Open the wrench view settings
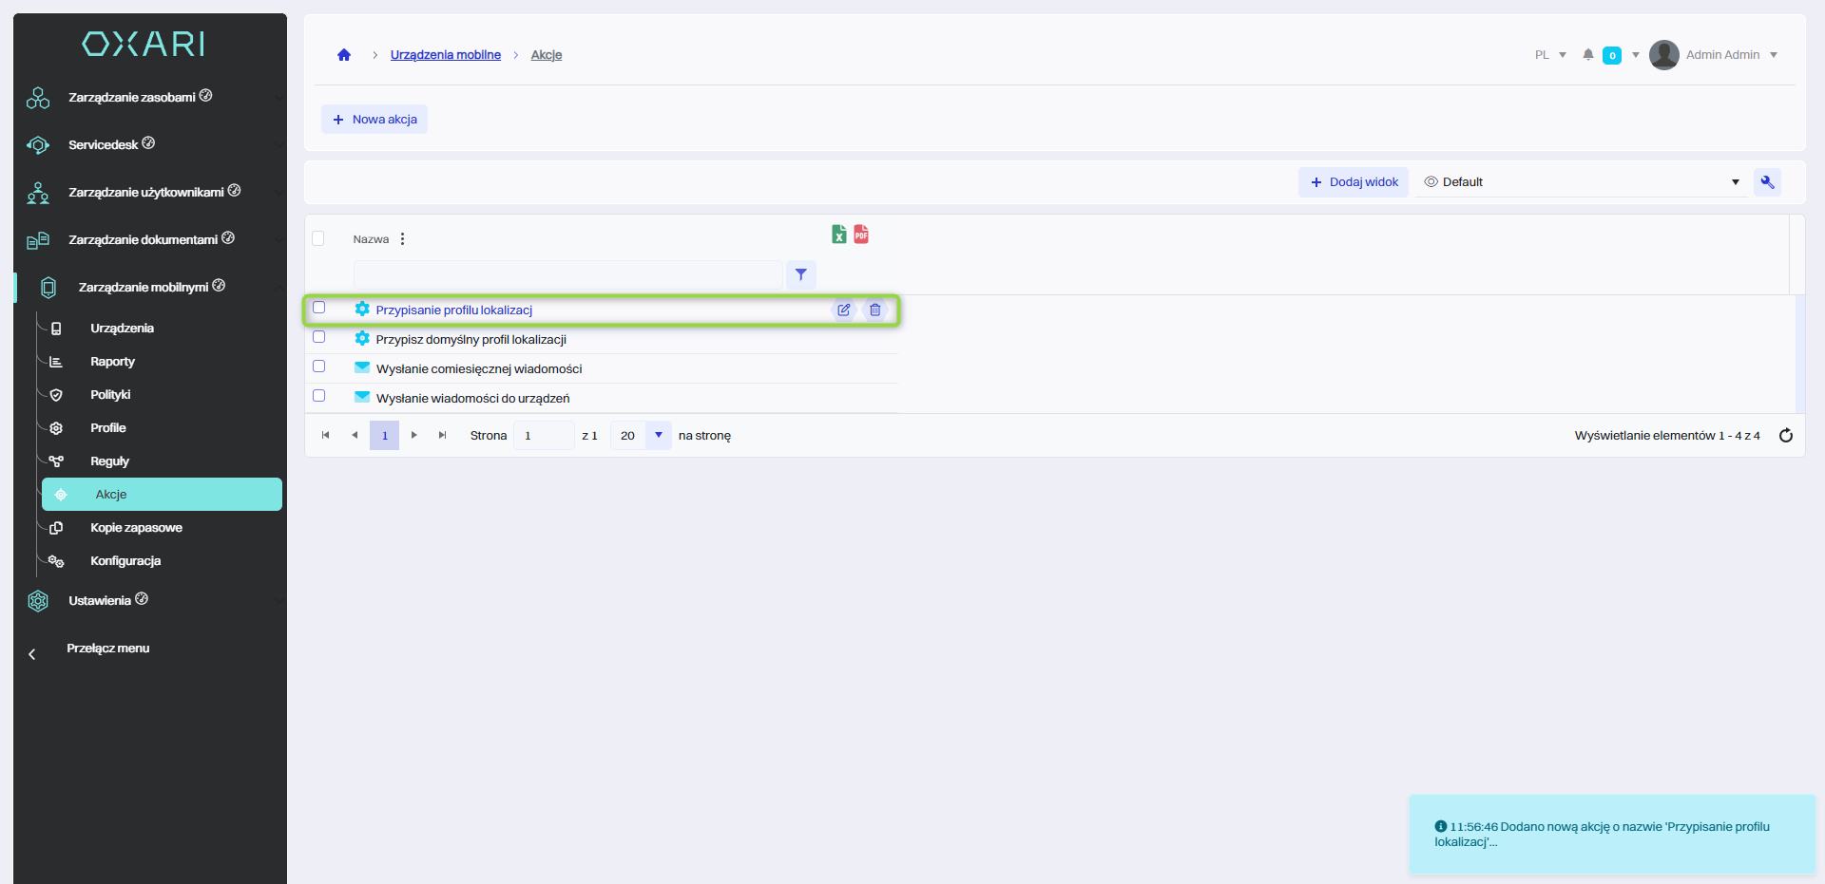 tap(1767, 182)
